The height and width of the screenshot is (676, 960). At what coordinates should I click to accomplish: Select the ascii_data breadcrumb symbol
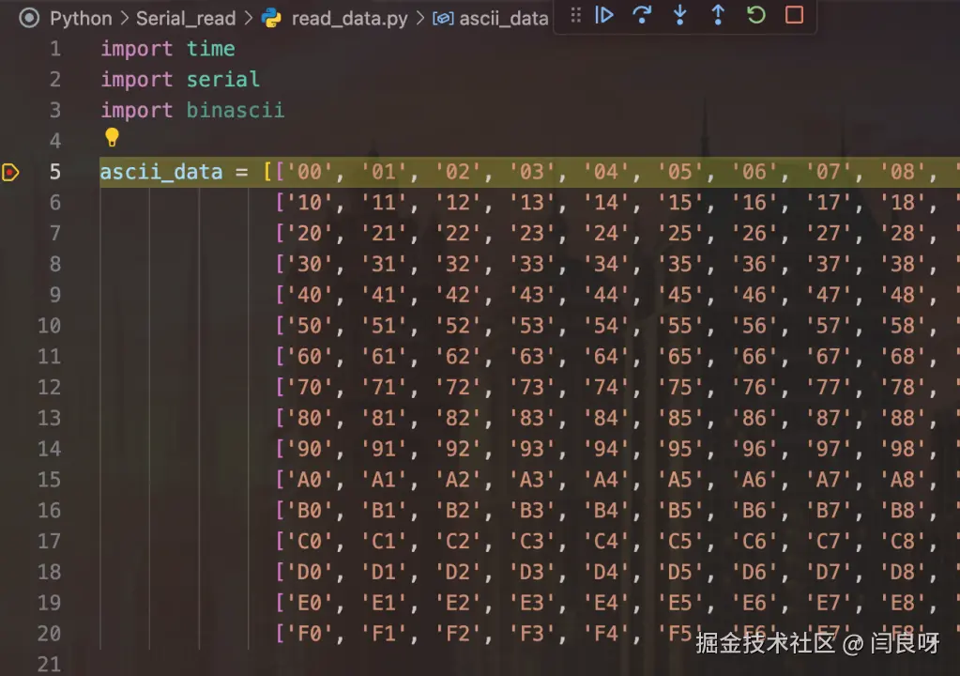(503, 19)
